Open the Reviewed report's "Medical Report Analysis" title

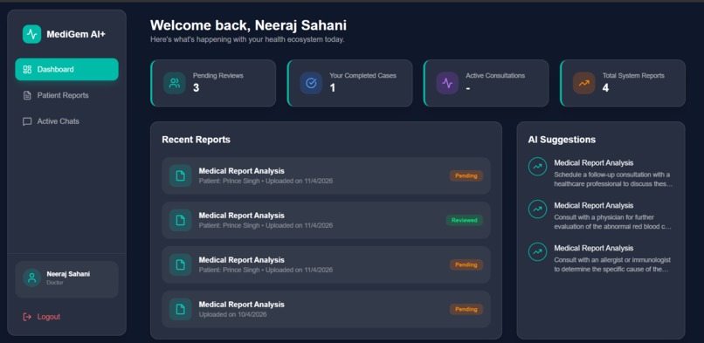click(242, 216)
